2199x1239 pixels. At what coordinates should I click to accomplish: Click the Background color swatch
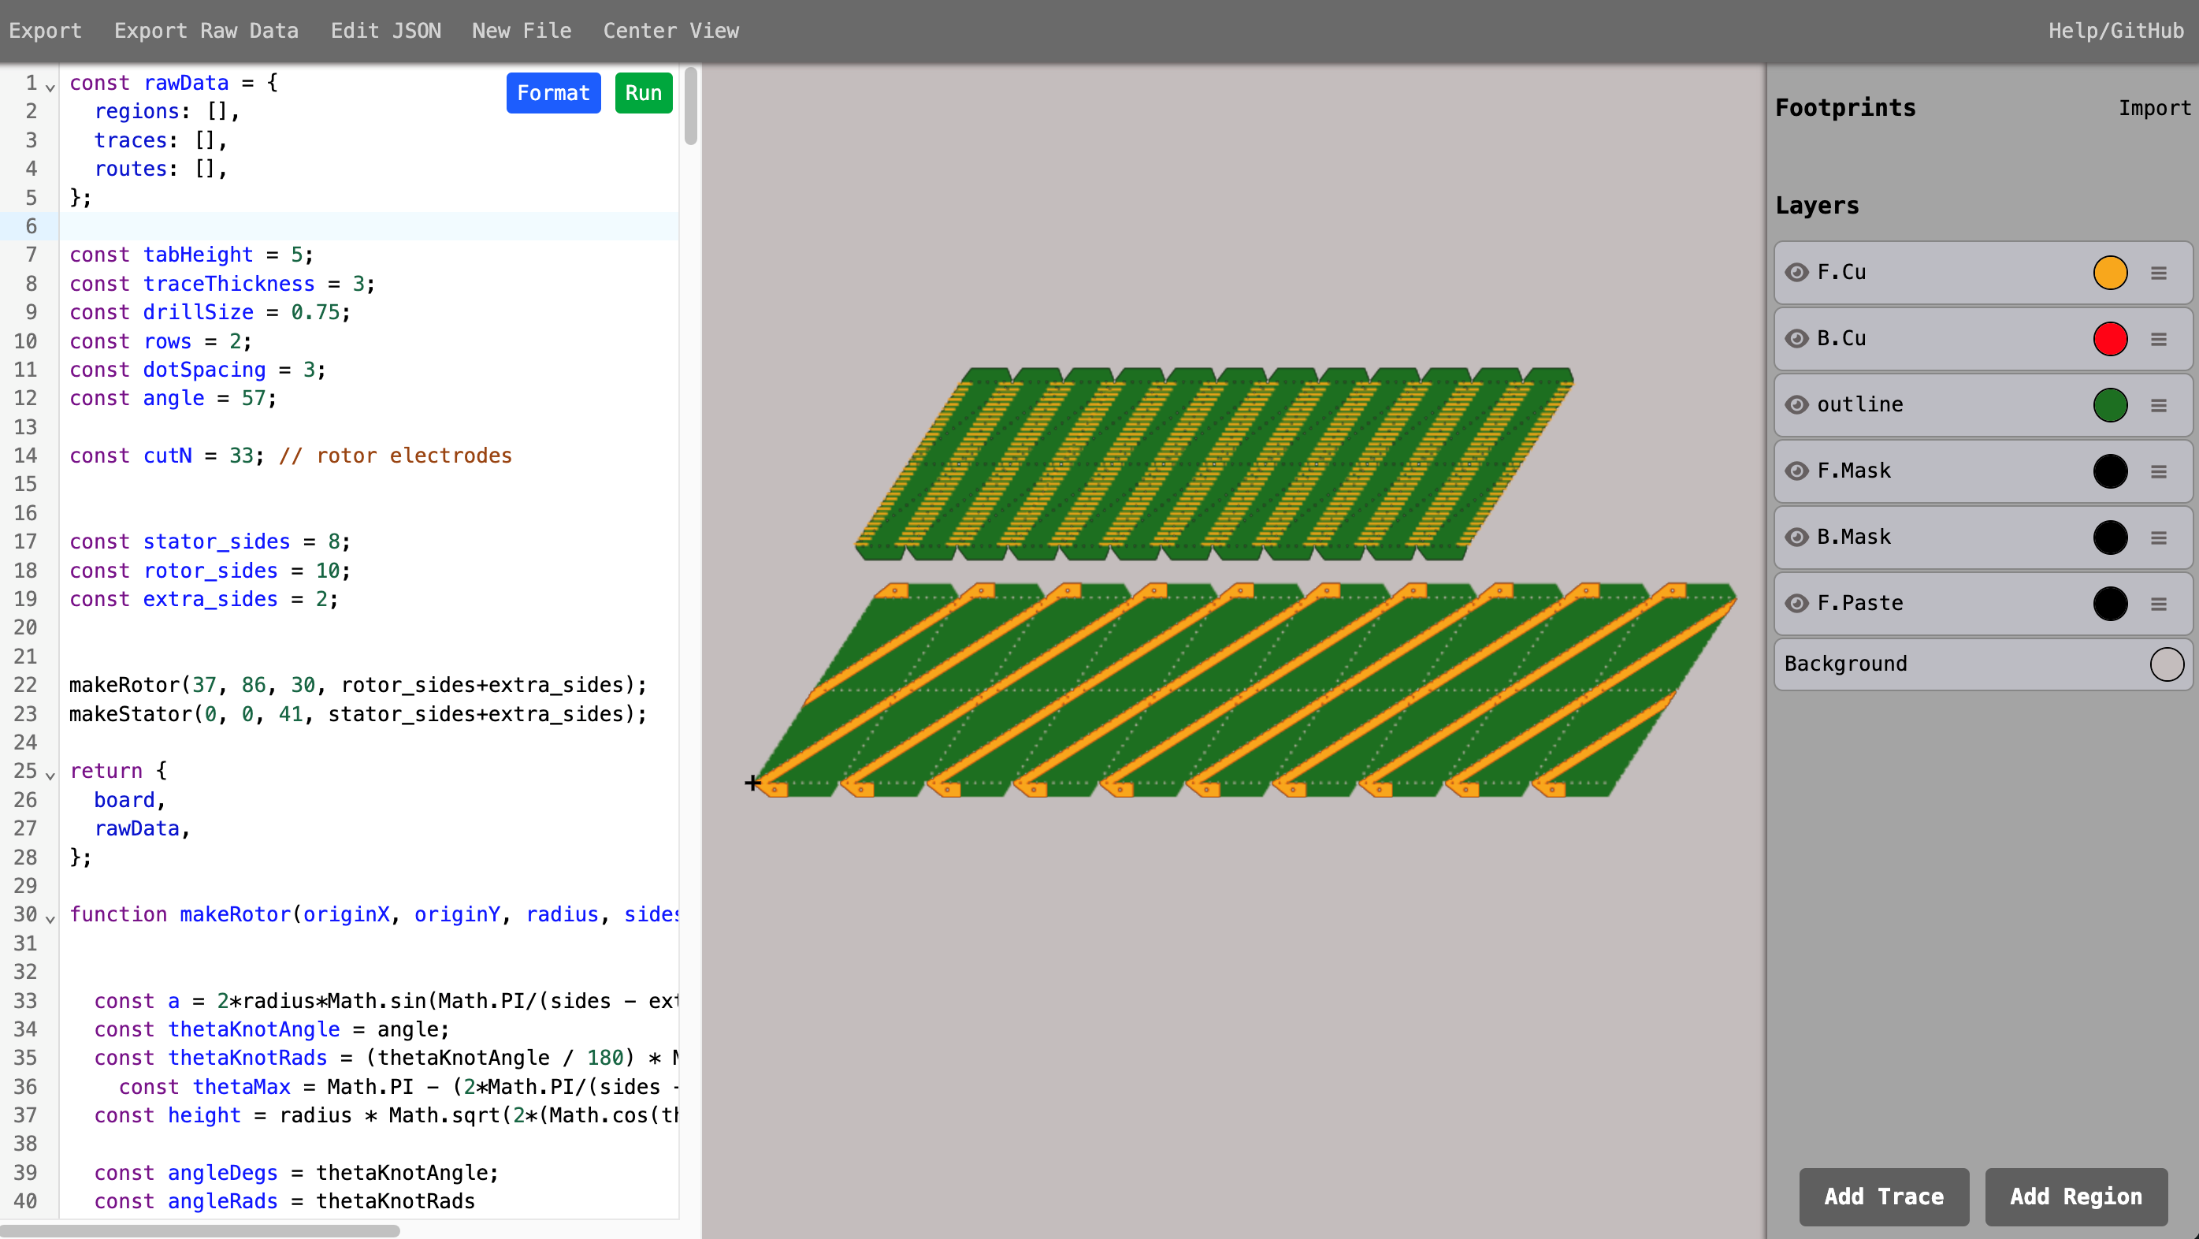2166,664
